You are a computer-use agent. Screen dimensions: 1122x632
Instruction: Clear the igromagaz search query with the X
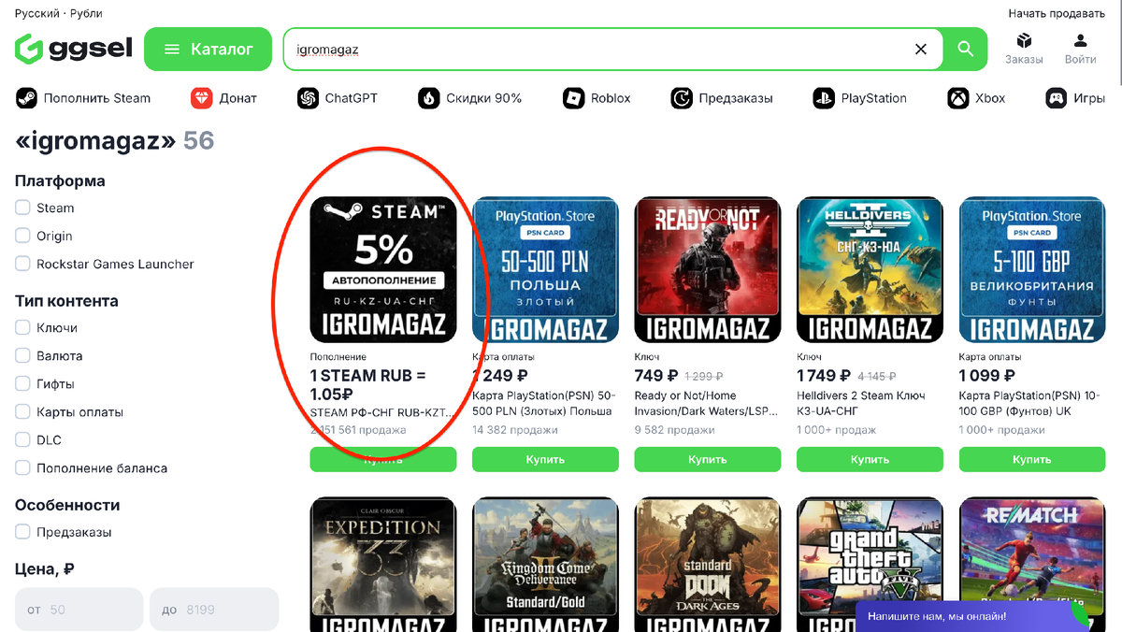point(919,49)
